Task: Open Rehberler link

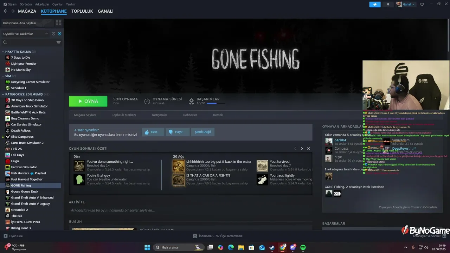Action: tap(190, 115)
